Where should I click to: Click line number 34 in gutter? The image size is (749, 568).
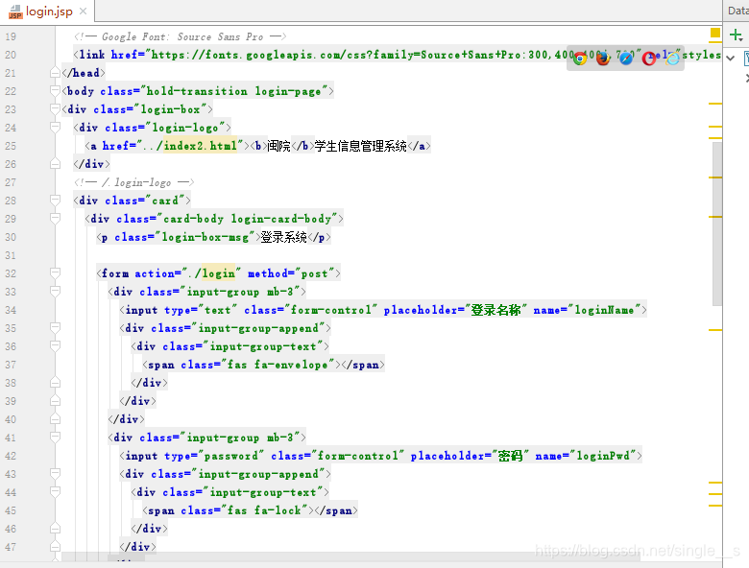11,310
